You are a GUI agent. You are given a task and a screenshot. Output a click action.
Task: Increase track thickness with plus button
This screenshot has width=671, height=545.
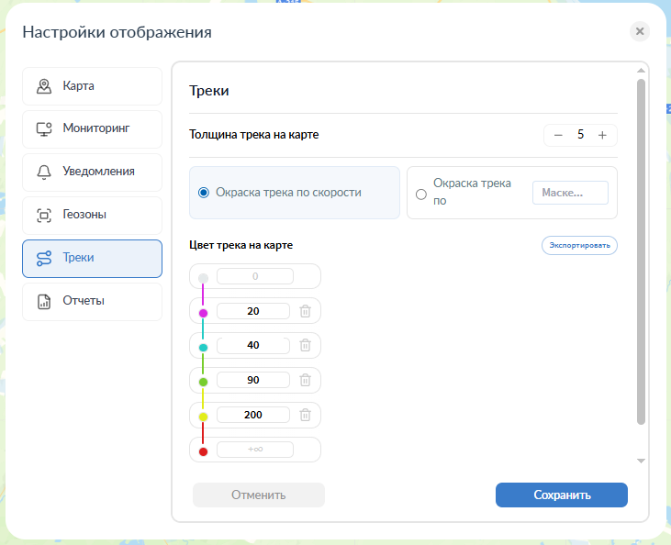coord(602,135)
